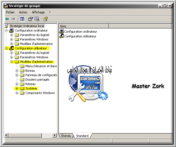Click the Configuration ordinateur icon in right pane
Screen dimensions: 176x147
[61, 31]
